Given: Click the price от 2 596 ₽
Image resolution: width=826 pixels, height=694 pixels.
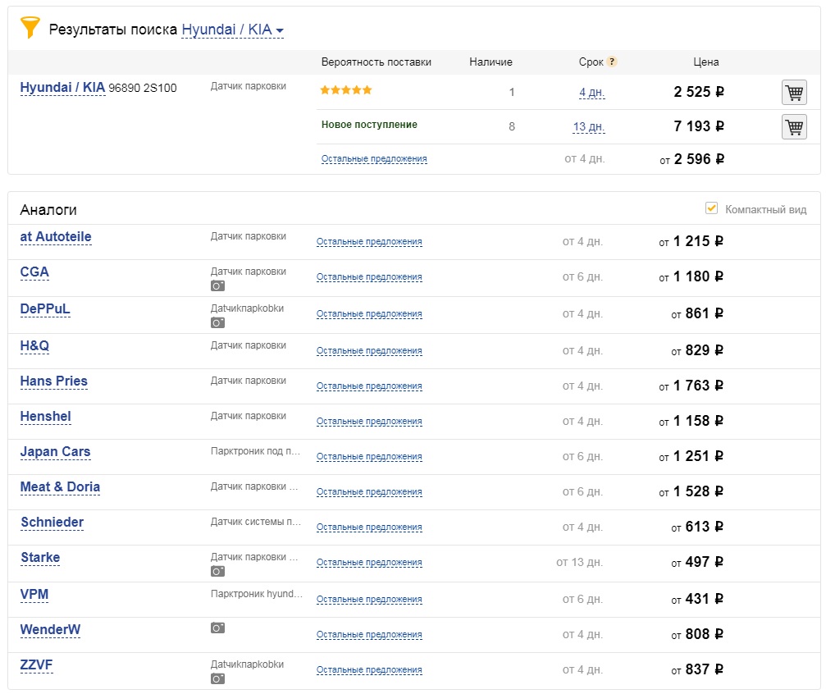Looking at the screenshot, I should [691, 159].
